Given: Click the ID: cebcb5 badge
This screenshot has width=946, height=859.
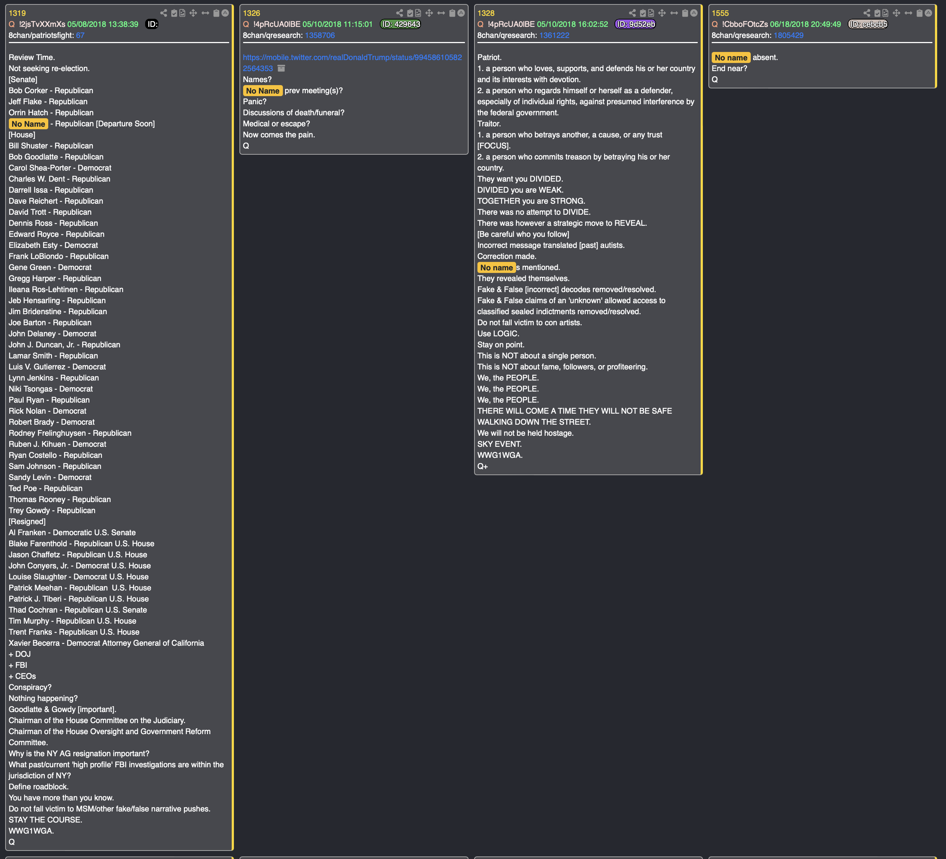Looking at the screenshot, I should pyautogui.click(x=868, y=24).
